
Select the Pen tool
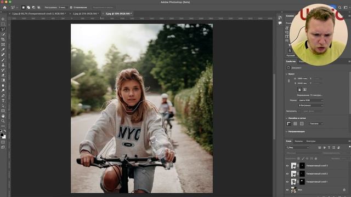3,96
